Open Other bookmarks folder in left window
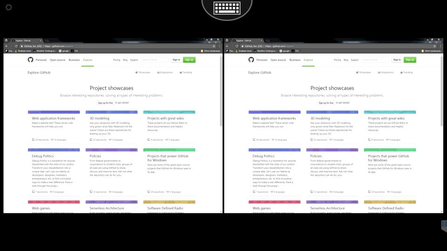447x251 pixels. point(210,51)
